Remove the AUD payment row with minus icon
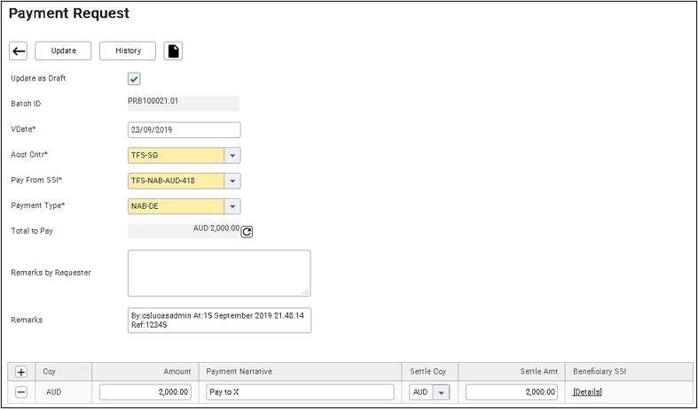This screenshot has height=410, width=698. tap(21, 392)
